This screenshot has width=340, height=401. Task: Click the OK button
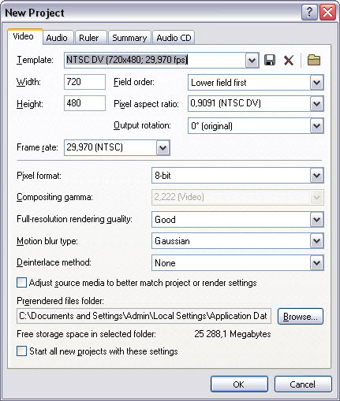pos(239,384)
